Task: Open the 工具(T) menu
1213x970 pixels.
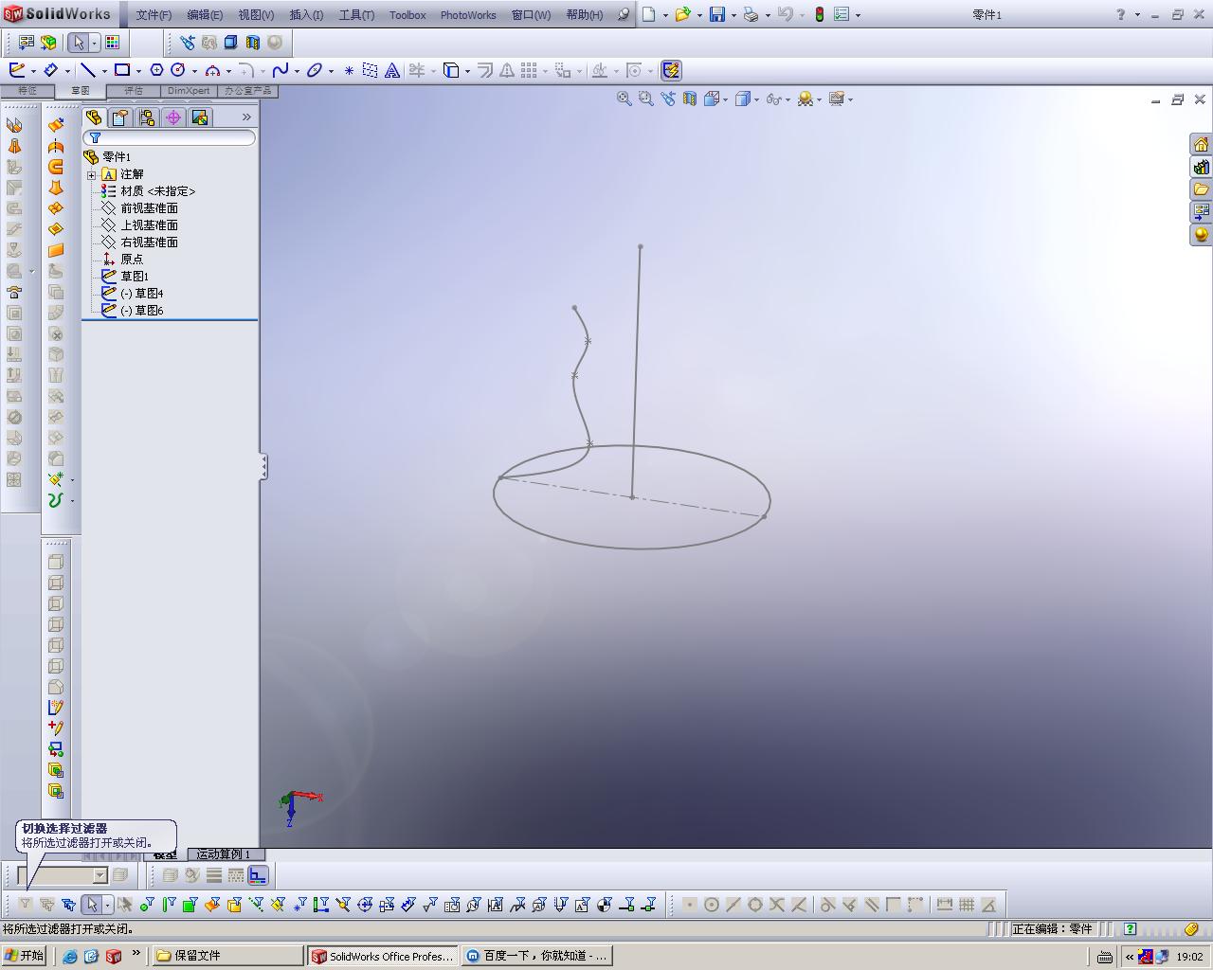Action: tap(356, 15)
